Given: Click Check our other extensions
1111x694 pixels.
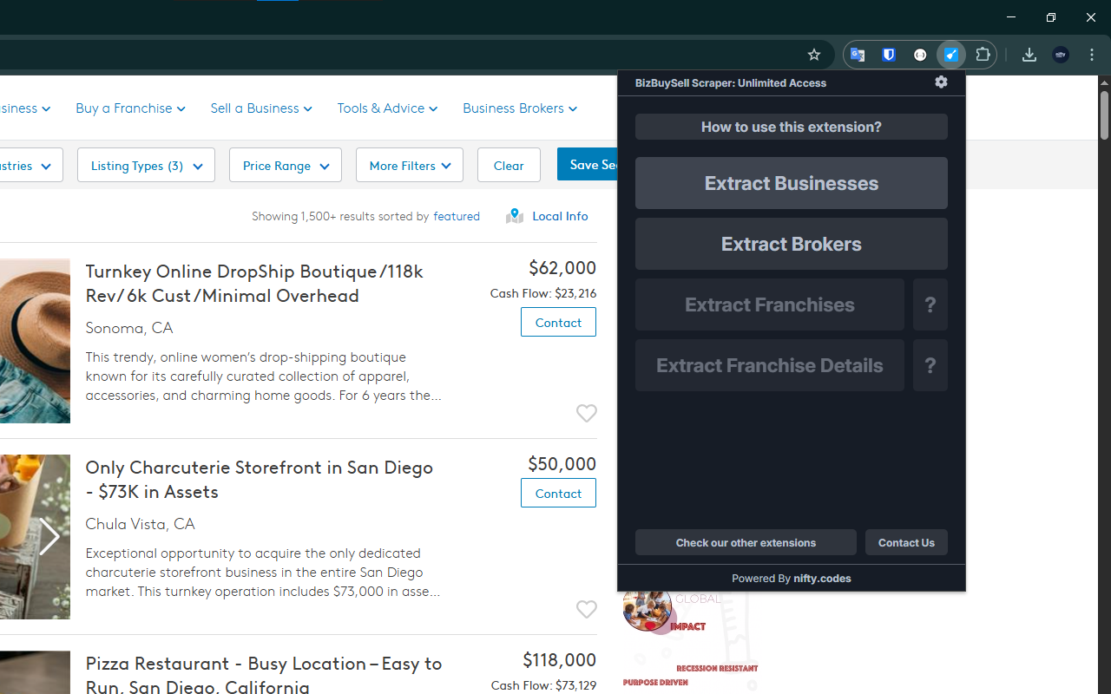Looking at the screenshot, I should point(746,542).
